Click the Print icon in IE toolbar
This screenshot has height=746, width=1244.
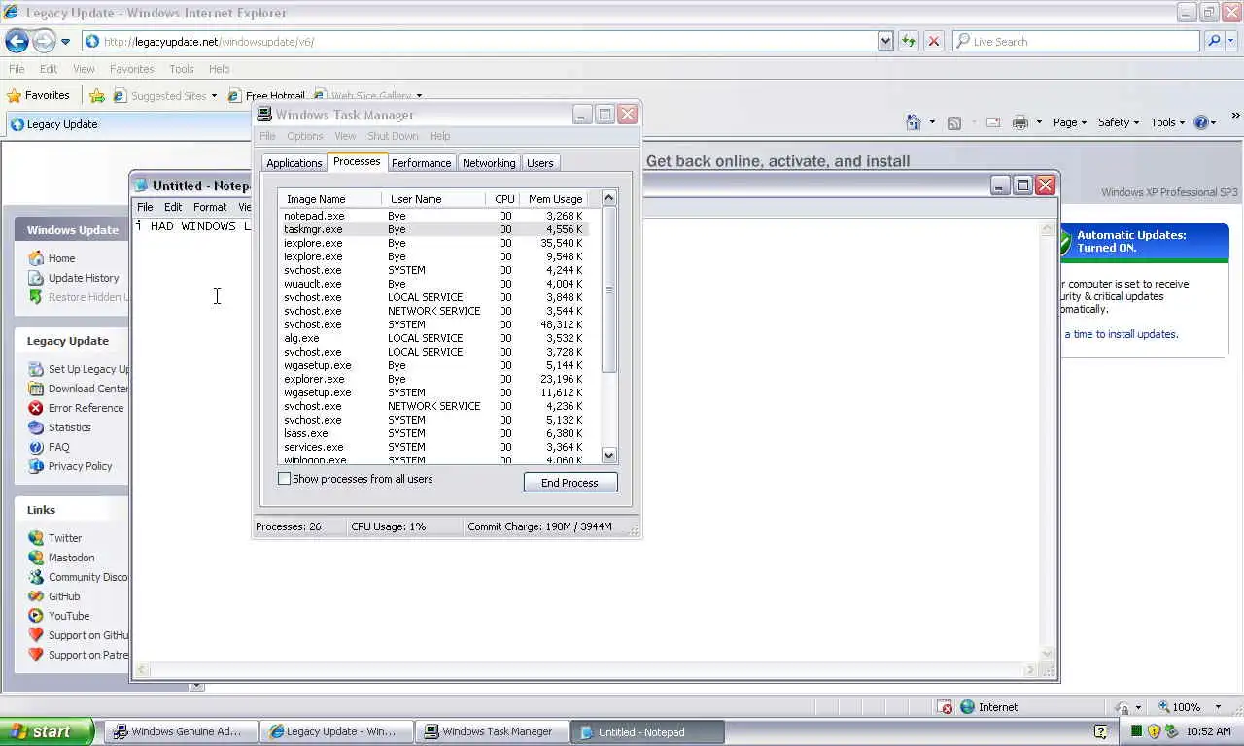click(1019, 122)
